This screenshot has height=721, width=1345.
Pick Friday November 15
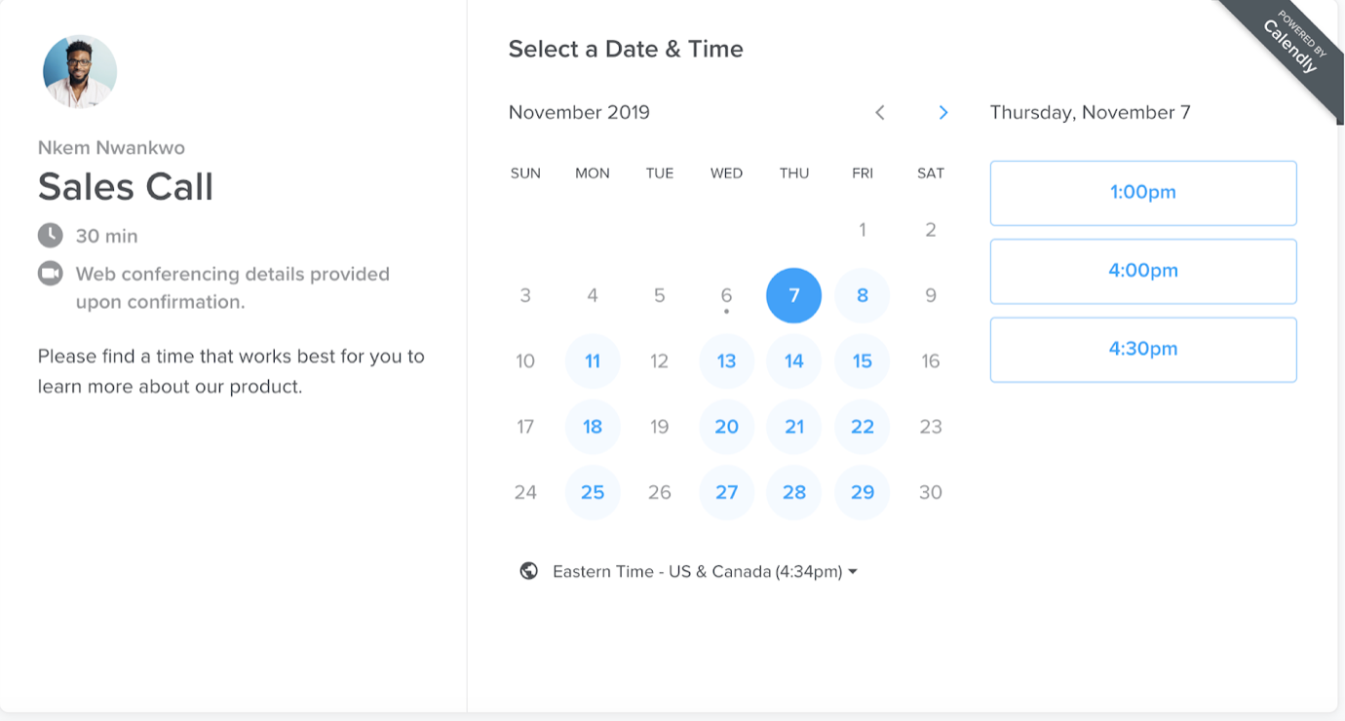click(x=863, y=361)
